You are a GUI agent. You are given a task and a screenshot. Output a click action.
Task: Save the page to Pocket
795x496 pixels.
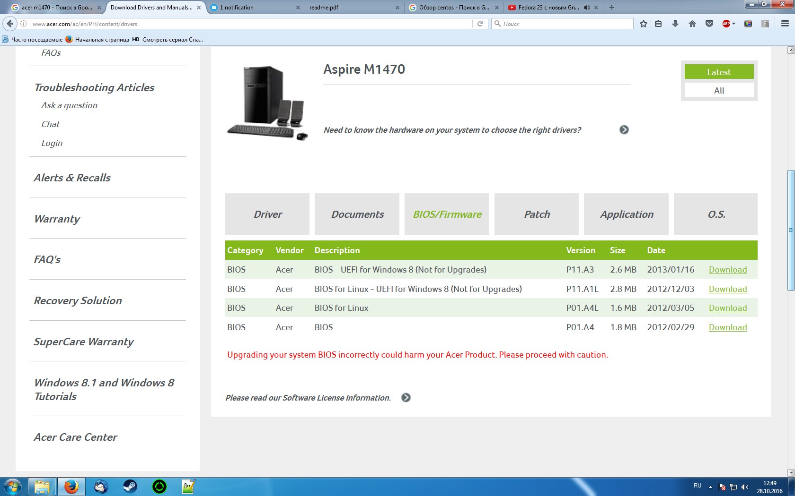tap(709, 24)
